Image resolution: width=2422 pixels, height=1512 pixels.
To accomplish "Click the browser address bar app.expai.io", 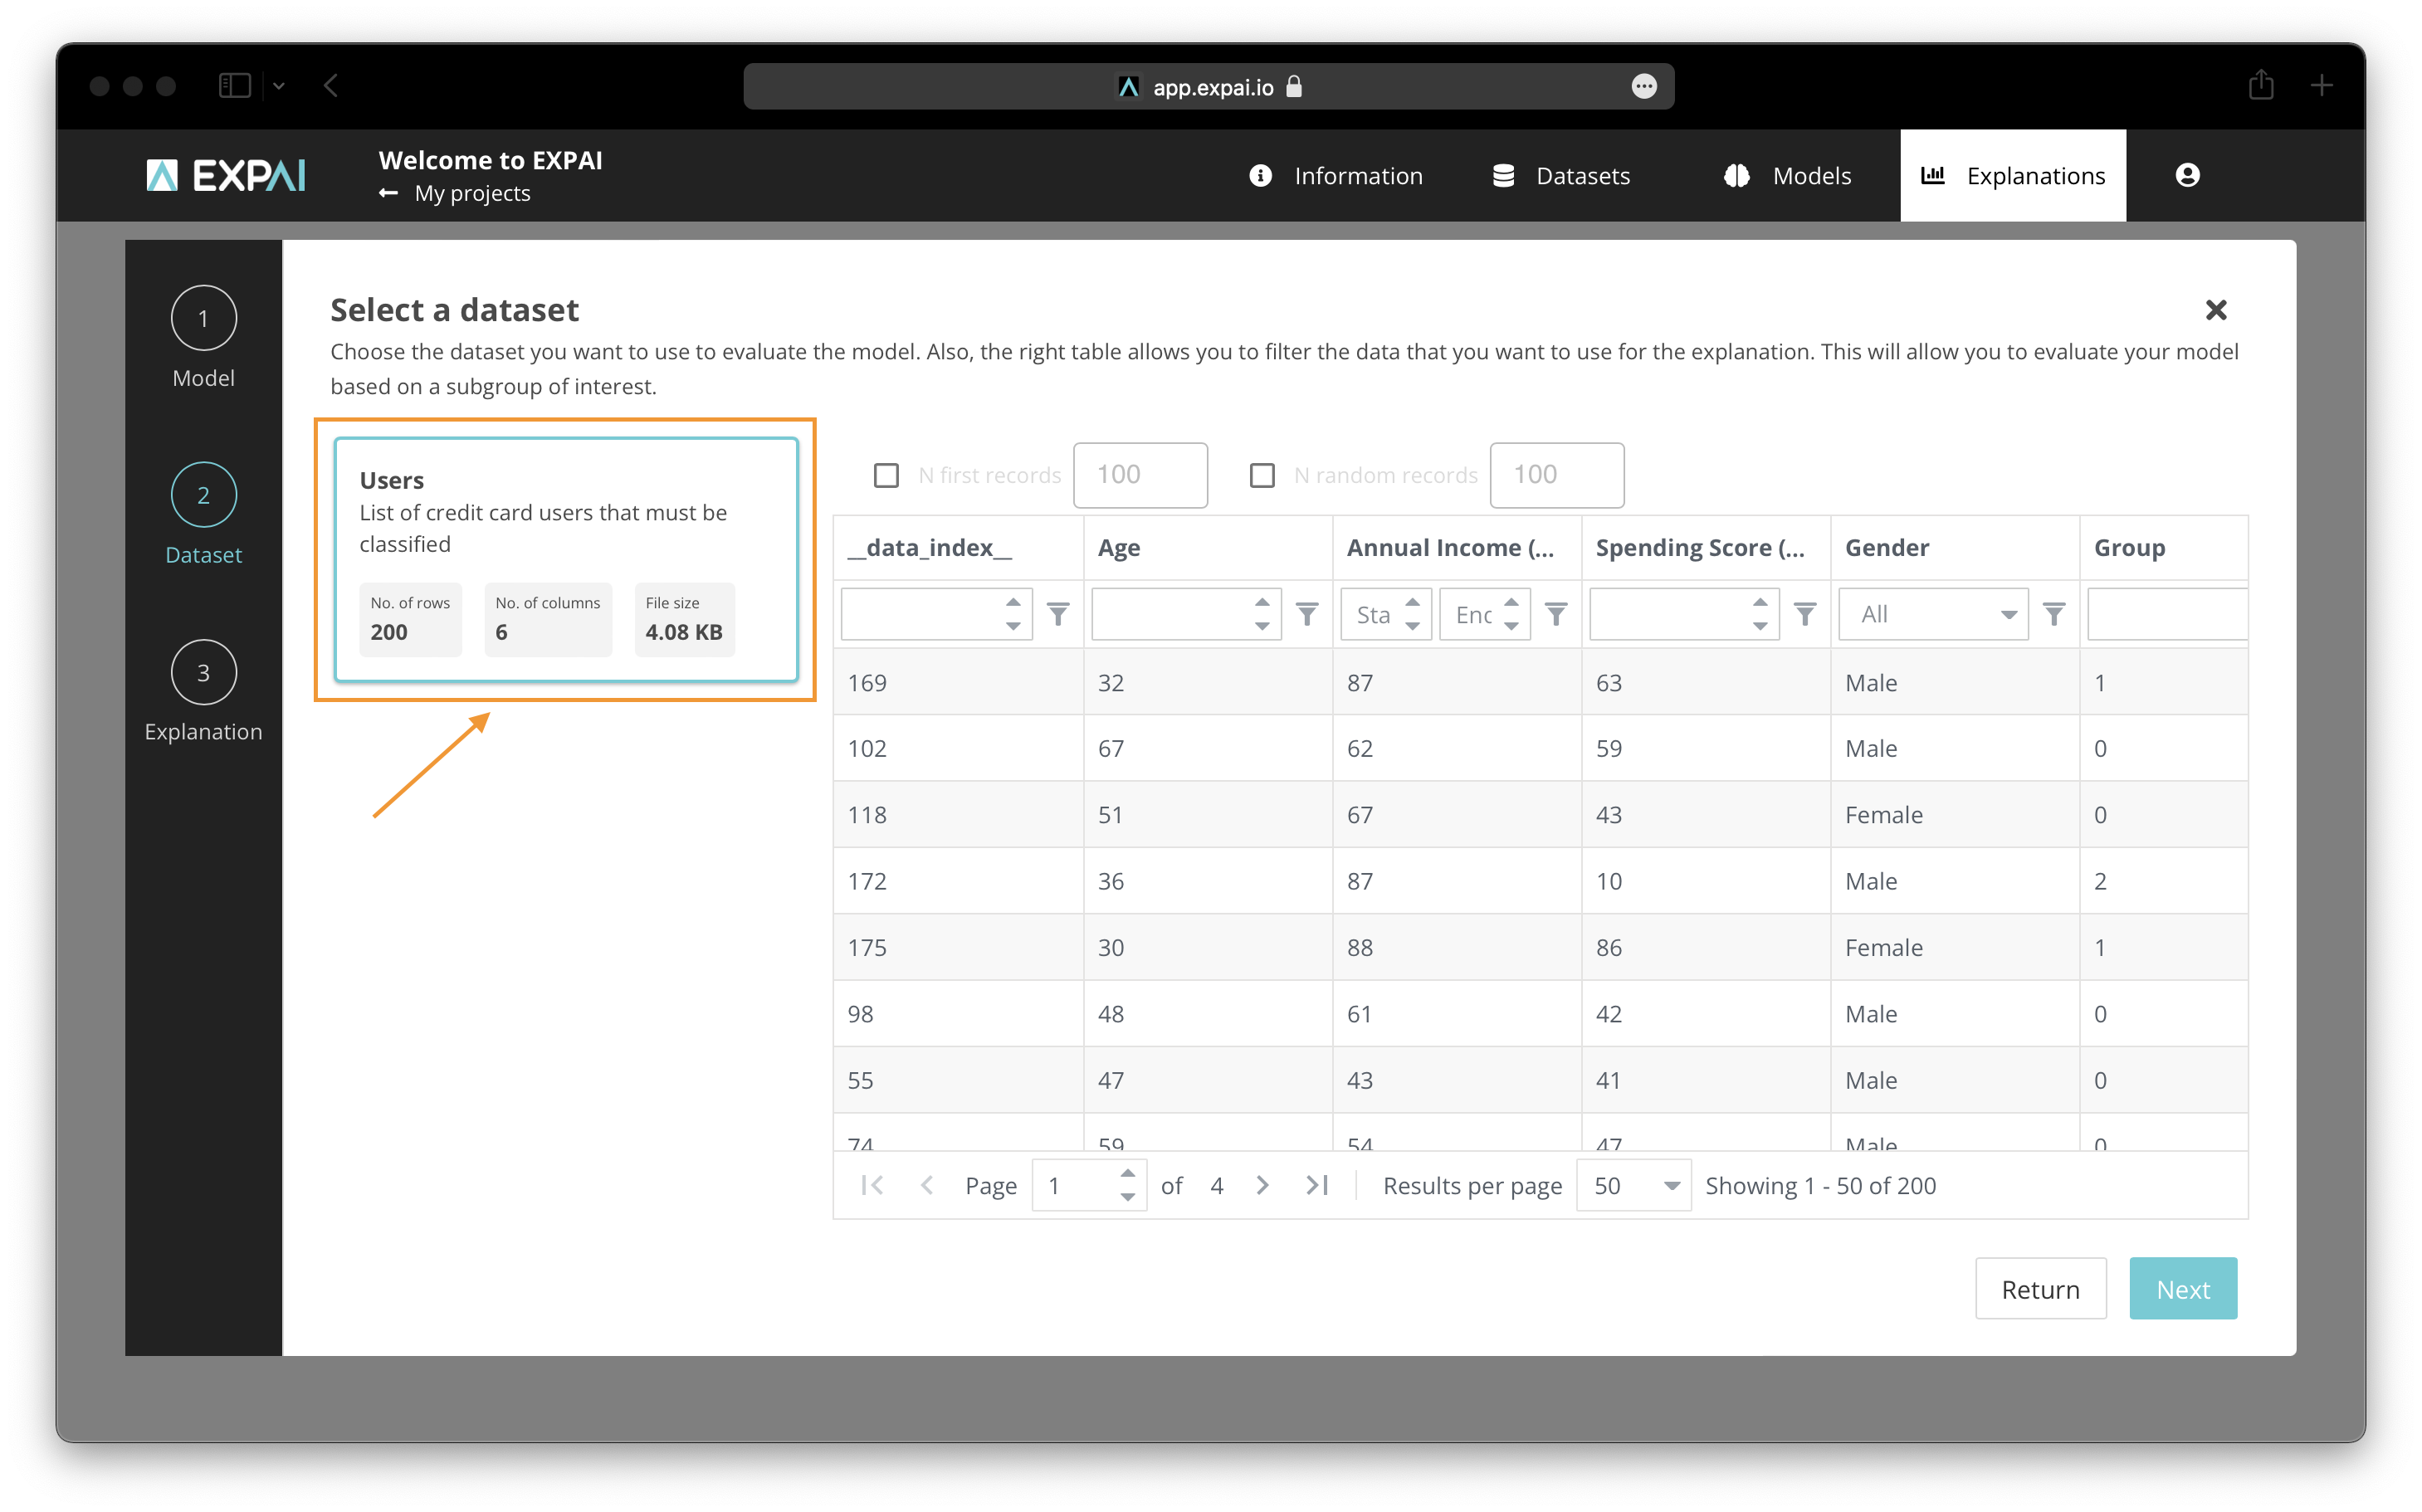I will (1208, 87).
